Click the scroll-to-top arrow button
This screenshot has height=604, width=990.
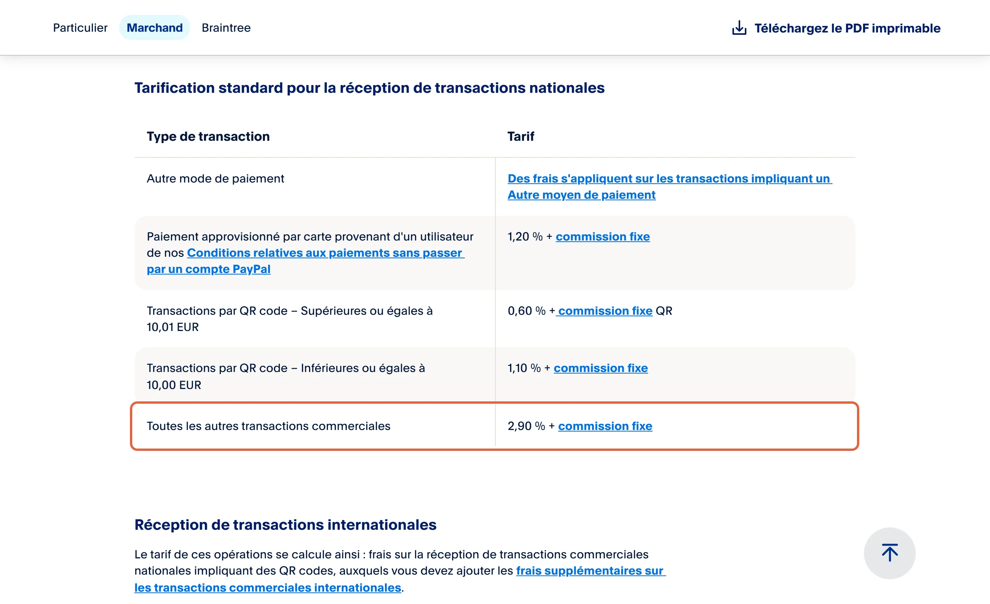tap(889, 553)
